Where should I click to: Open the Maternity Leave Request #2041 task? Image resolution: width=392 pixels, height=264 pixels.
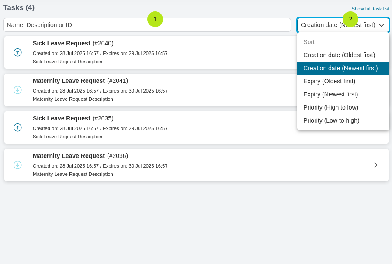click(80, 81)
